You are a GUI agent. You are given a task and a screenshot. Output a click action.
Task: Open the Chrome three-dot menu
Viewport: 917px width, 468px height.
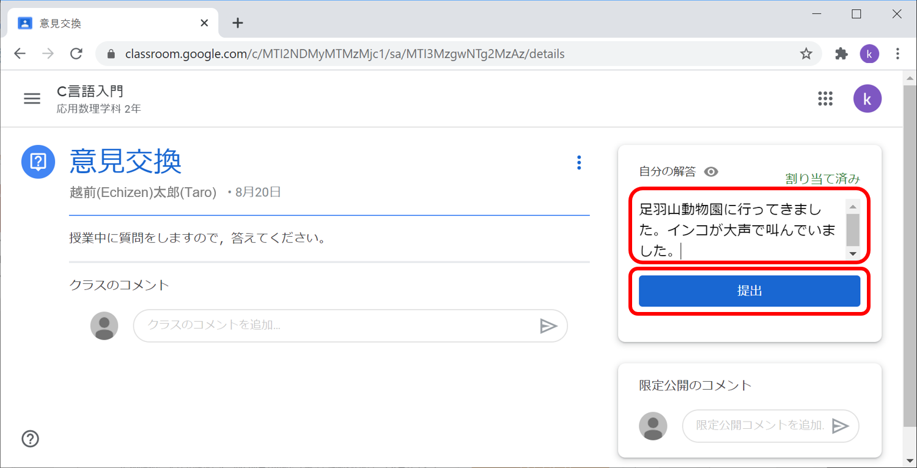click(897, 54)
